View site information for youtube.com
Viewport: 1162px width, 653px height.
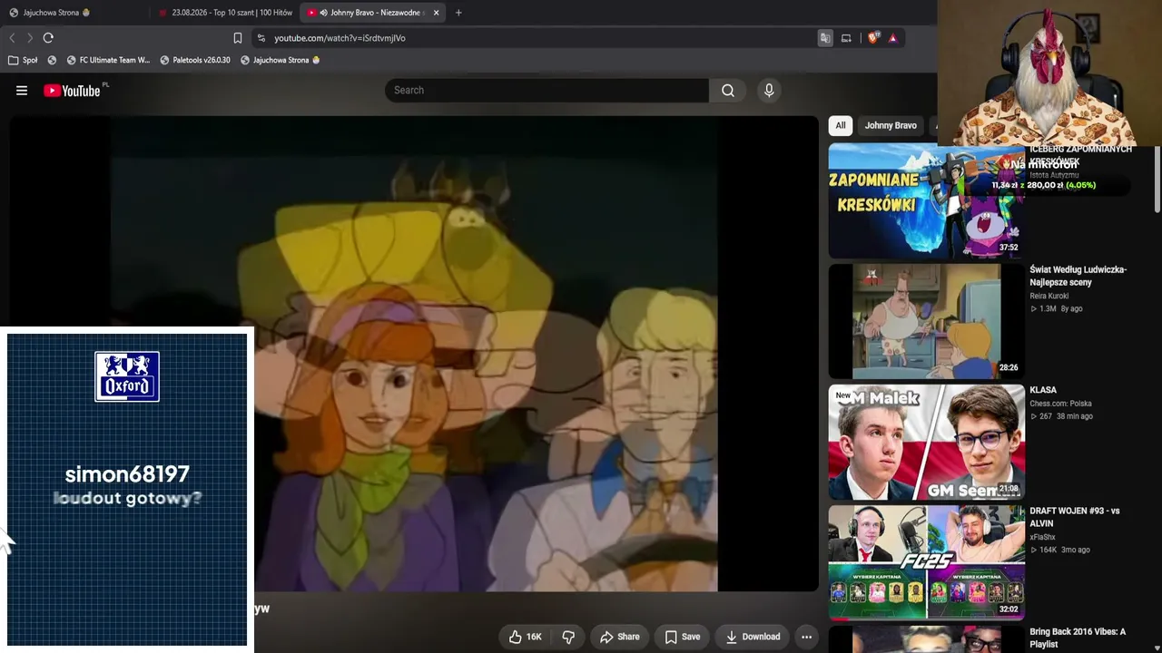coord(261,38)
